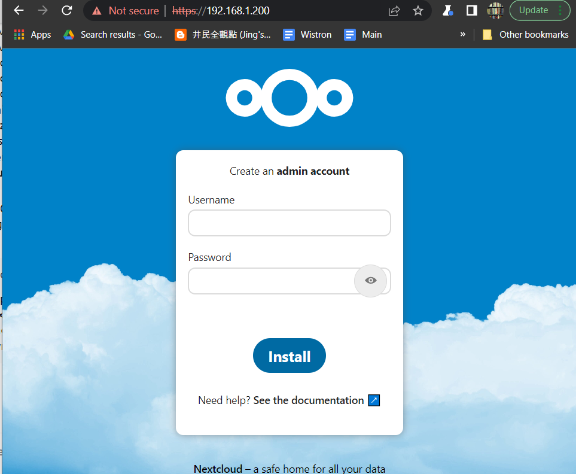Expand hidden bookmarks with double chevron

[x=463, y=34]
